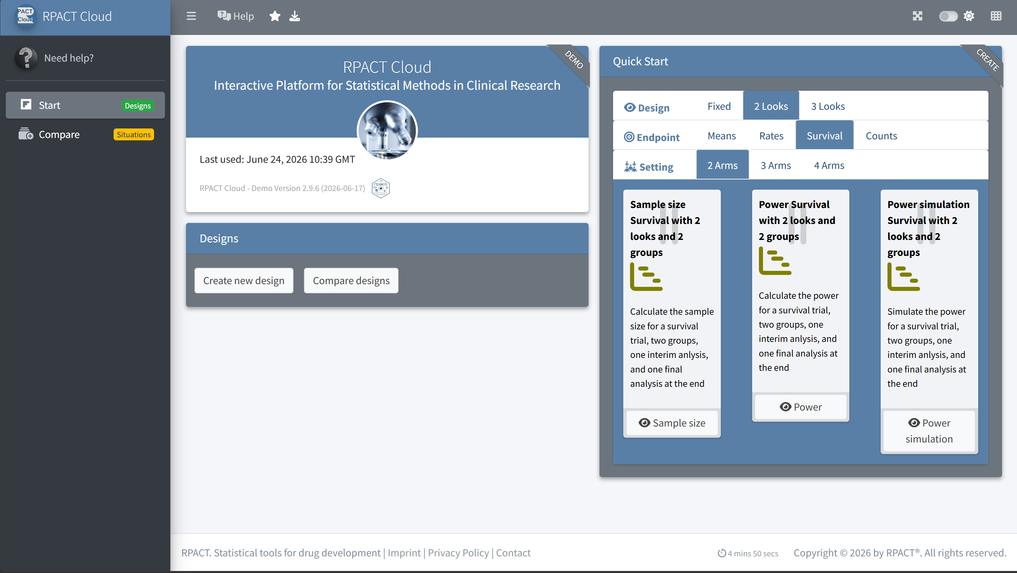This screenshot has width=1017, height=573.
Task: Click Create new design button
Action: point(243,281)
